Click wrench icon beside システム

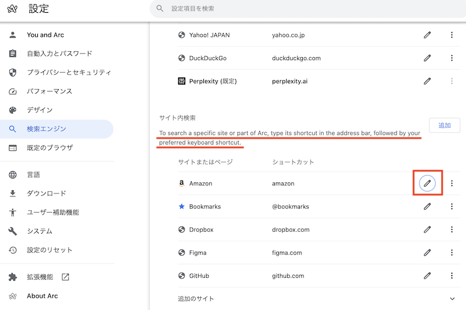pyautogui.click(x=12, y=231)
